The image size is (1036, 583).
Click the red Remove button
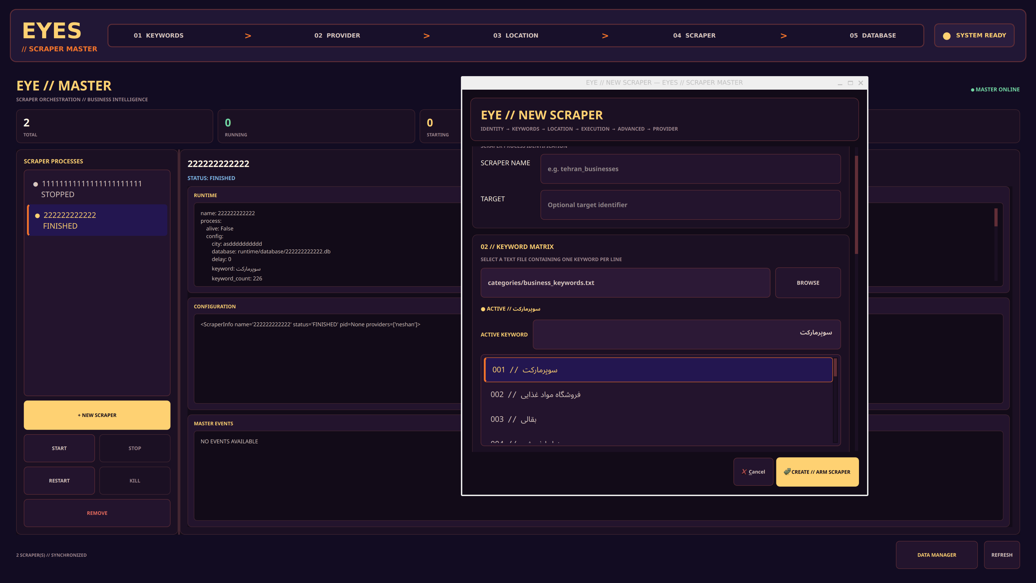pyautogui.click(x=97, y=513)
